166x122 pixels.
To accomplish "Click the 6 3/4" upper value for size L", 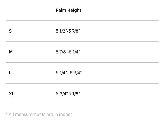I will pos(76,73).
